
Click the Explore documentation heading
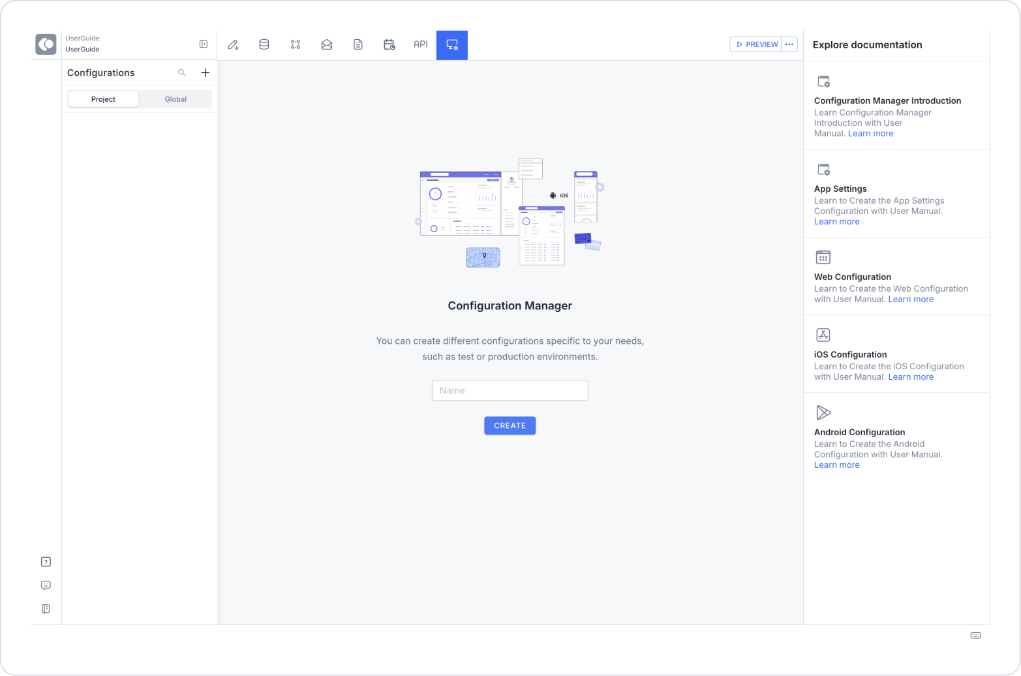point(868,44)
